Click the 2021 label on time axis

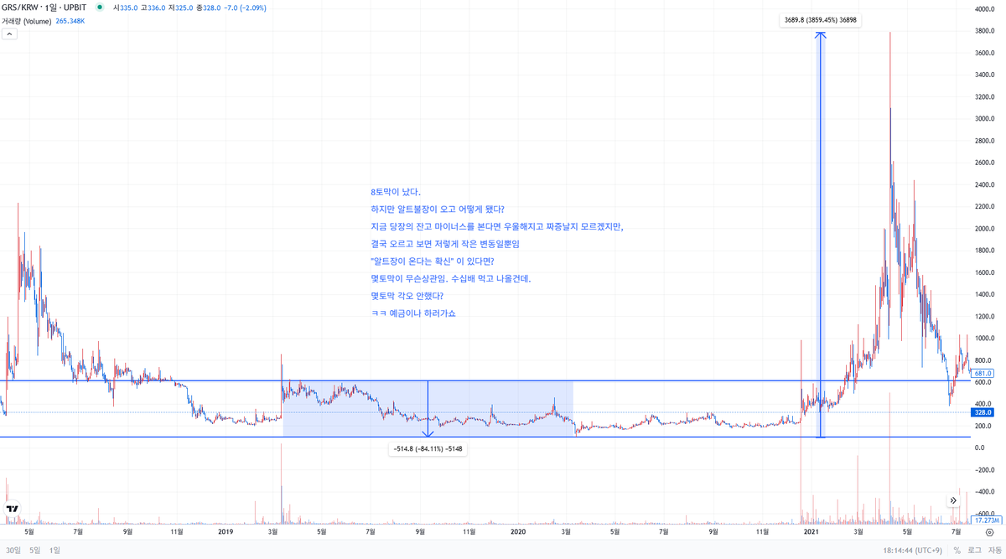pos(811,531)
